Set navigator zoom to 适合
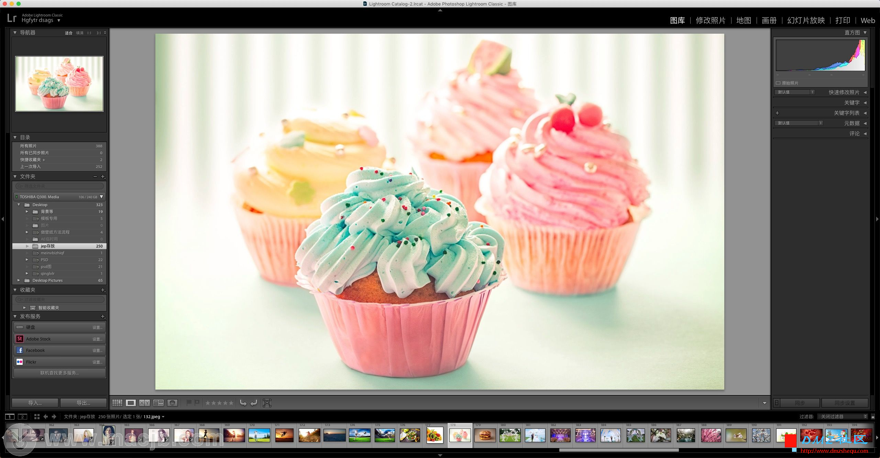Image resolution: width=880 pixels, height=458 pixels. (69, 33)
